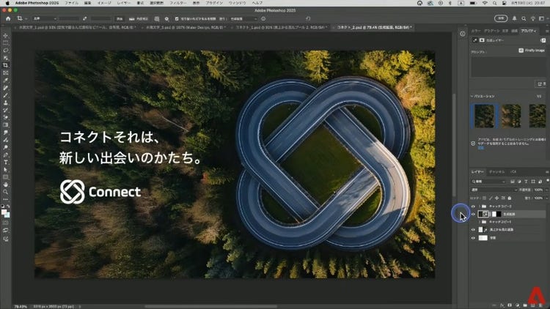This screenshot has width=550, height=309.
Task: Collapse the バリエーション section
Action: (473, 95)
